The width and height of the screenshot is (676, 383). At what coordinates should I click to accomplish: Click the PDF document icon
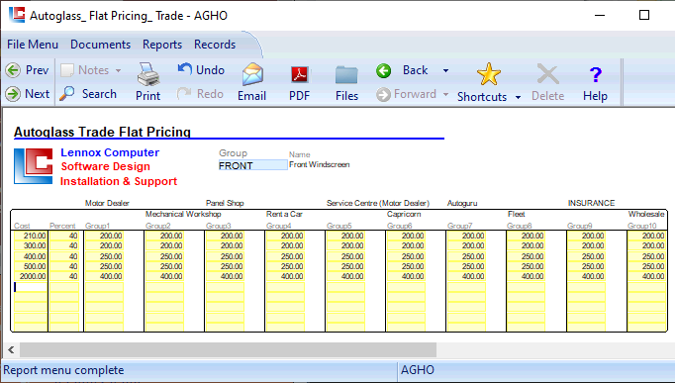(x=300, y=74)
